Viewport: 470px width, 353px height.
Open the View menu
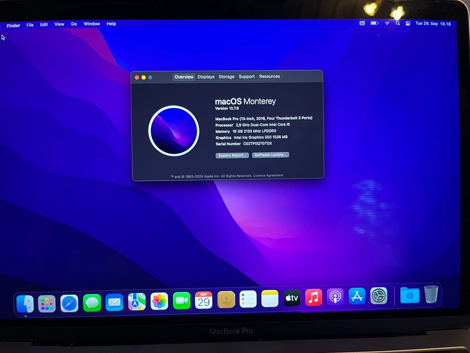59,25
